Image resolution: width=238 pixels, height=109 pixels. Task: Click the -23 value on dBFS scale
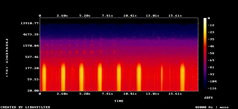(211, 32)
